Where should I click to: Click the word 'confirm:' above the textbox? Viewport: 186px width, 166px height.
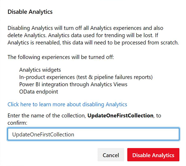pyautogui.click(x=17, y=123)
